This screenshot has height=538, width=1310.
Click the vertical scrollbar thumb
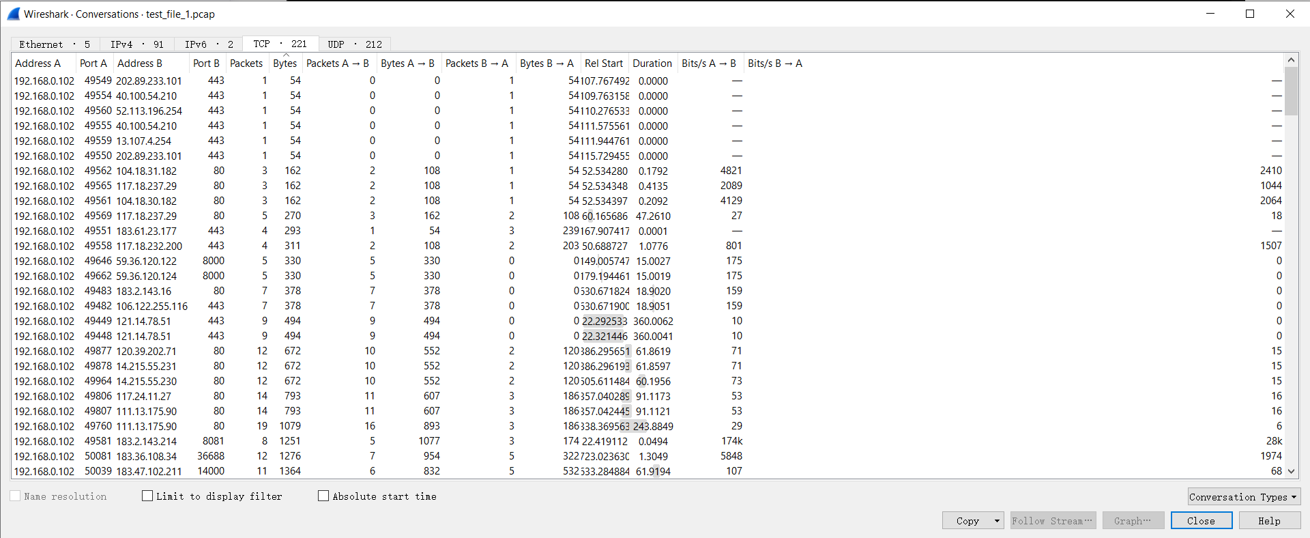tap(1291, 91)
